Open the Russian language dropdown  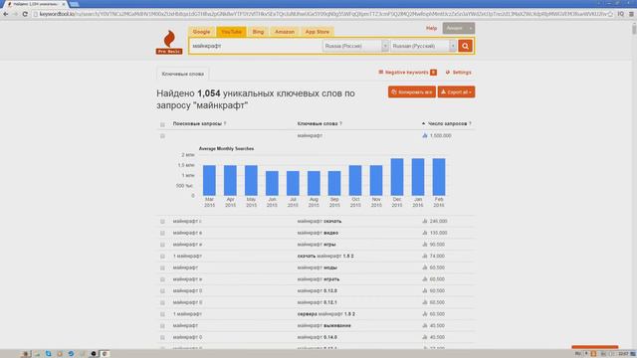423,46
